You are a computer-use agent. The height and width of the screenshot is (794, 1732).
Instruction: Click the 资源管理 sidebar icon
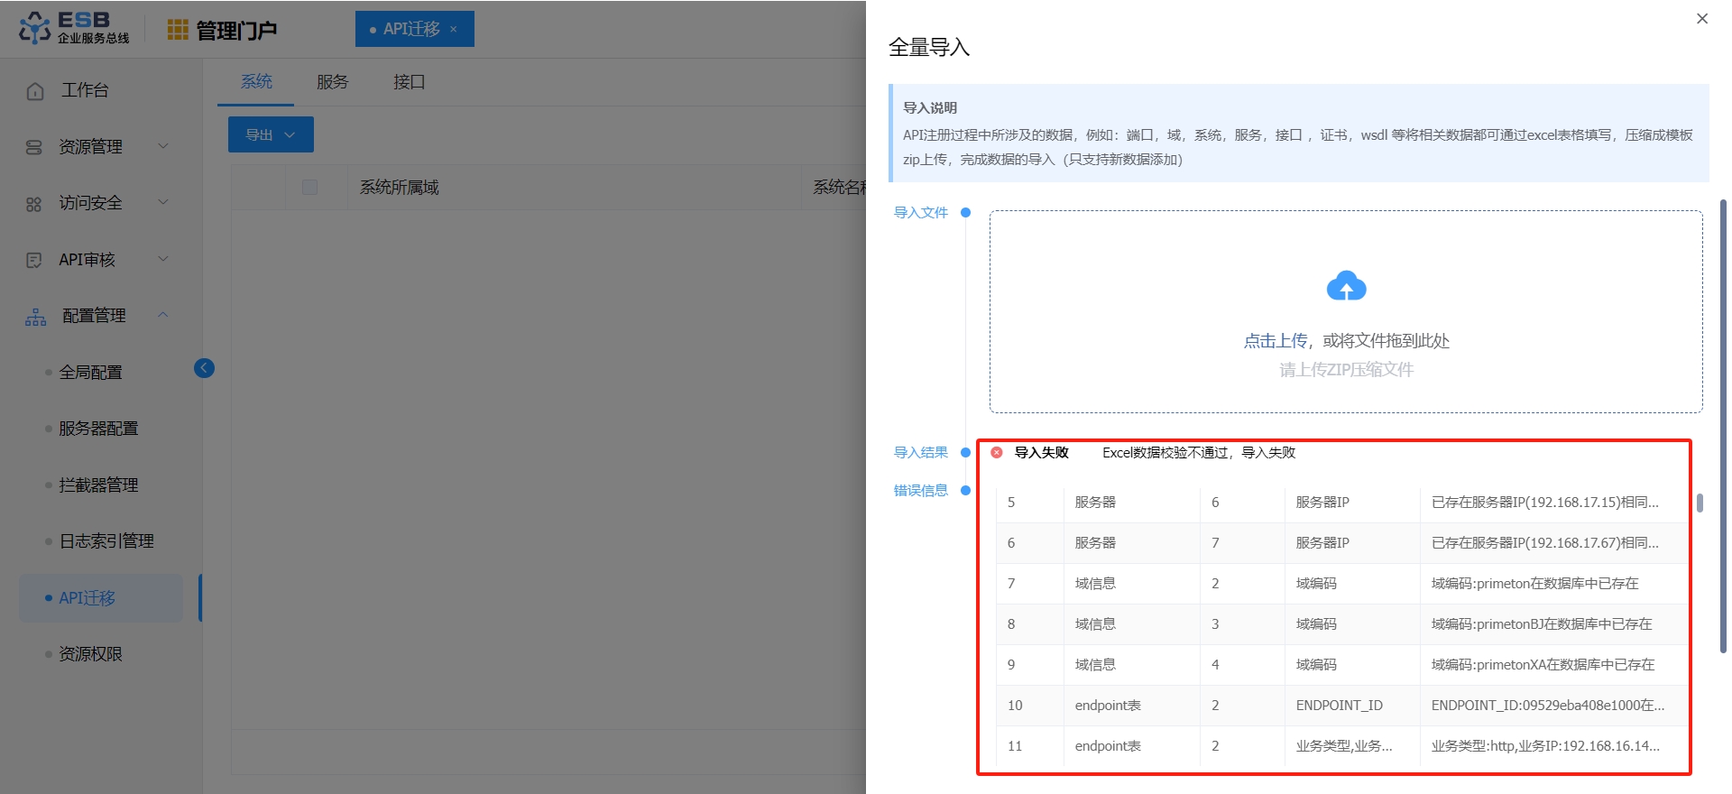pos(34,147)
